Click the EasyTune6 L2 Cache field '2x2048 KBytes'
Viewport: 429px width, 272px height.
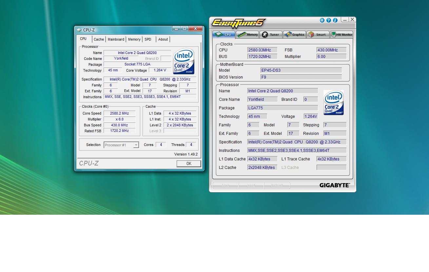coord(262,168)
